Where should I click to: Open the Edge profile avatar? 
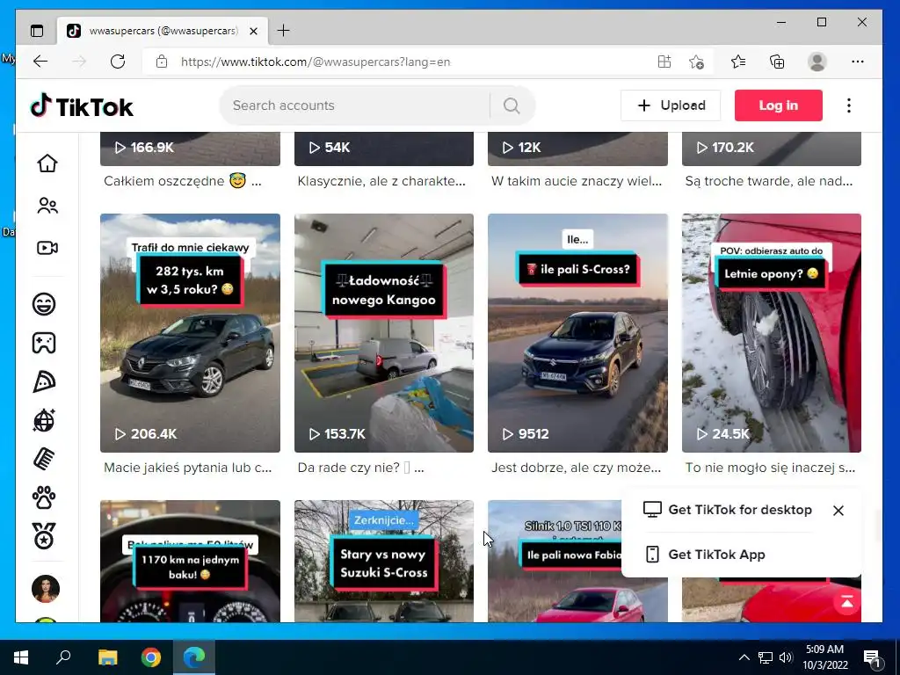817,62
